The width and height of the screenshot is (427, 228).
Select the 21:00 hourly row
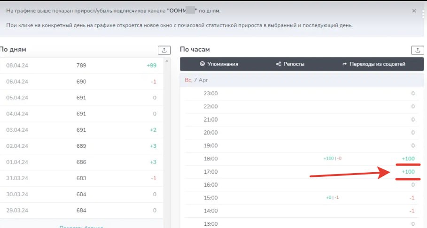(302, 120)
